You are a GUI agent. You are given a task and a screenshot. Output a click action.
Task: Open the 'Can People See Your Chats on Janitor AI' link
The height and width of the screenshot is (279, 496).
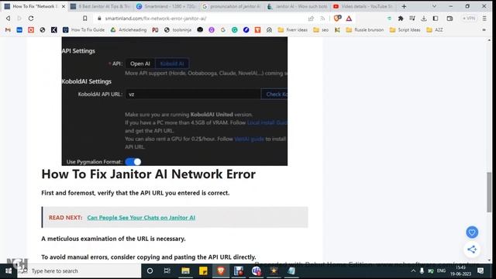coord(141,218)
